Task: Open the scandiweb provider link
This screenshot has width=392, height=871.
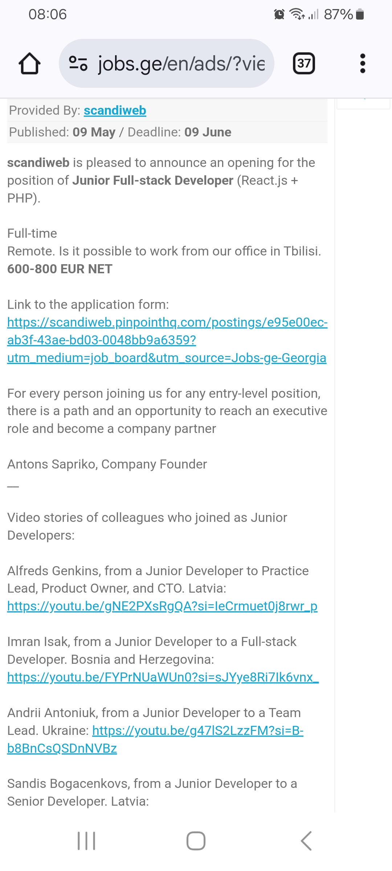Action: (115, 110)
